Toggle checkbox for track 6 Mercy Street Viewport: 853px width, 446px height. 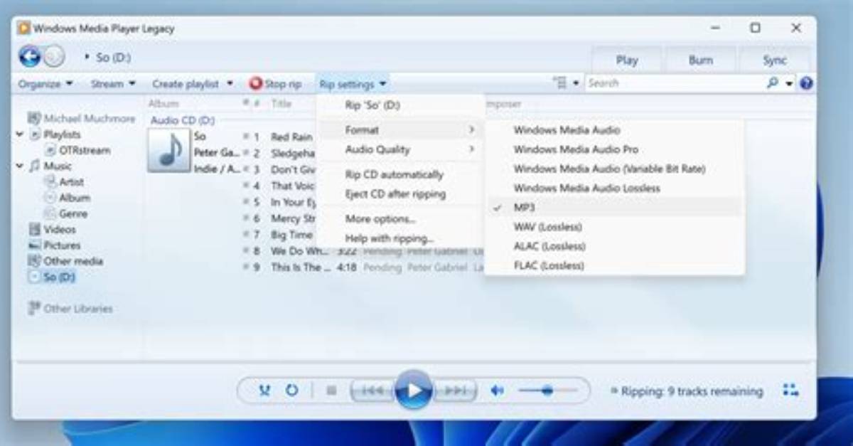click(x=247, y=218)
